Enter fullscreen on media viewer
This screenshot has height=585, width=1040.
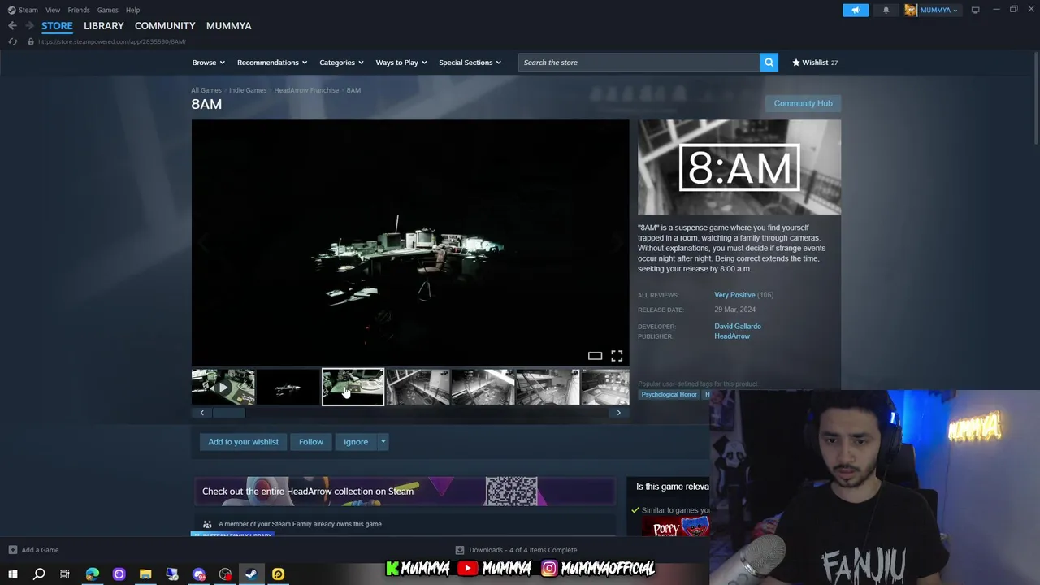pyautogui.click(x=617, y=356)
